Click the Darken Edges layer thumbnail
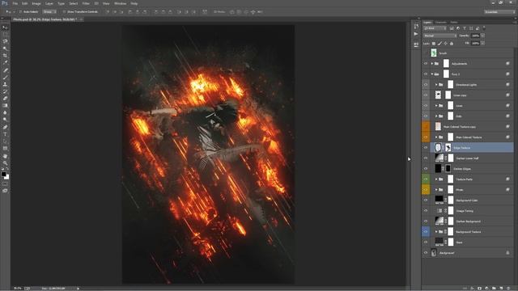This screenshot has height=291, width=518. [x=438, y=169]
